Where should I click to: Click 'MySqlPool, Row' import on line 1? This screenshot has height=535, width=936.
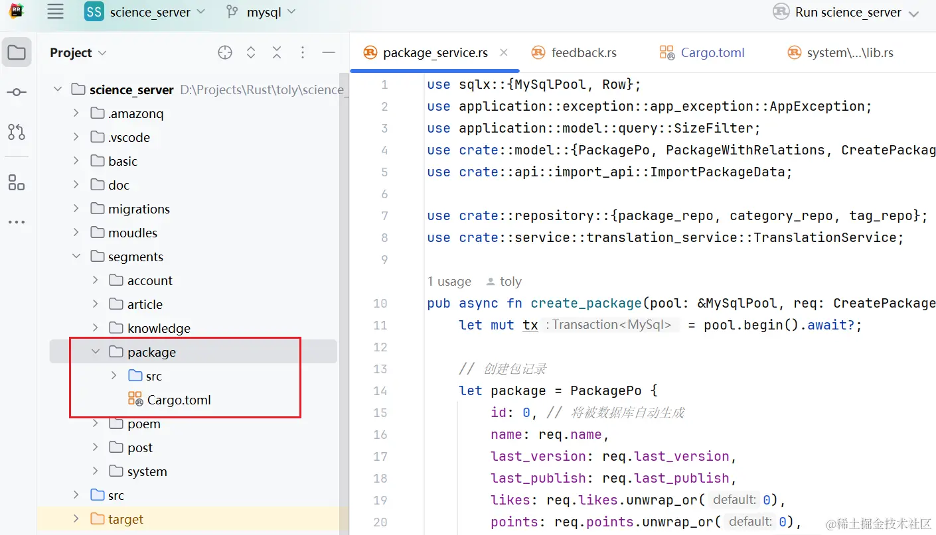tap(564, 84)
